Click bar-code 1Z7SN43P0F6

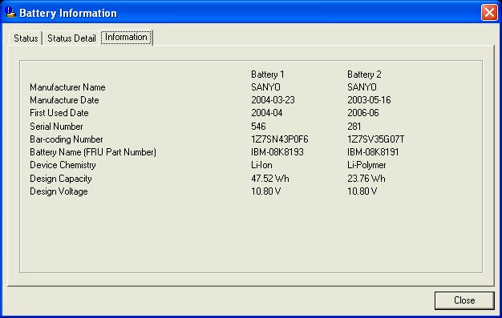coord(280,139)
